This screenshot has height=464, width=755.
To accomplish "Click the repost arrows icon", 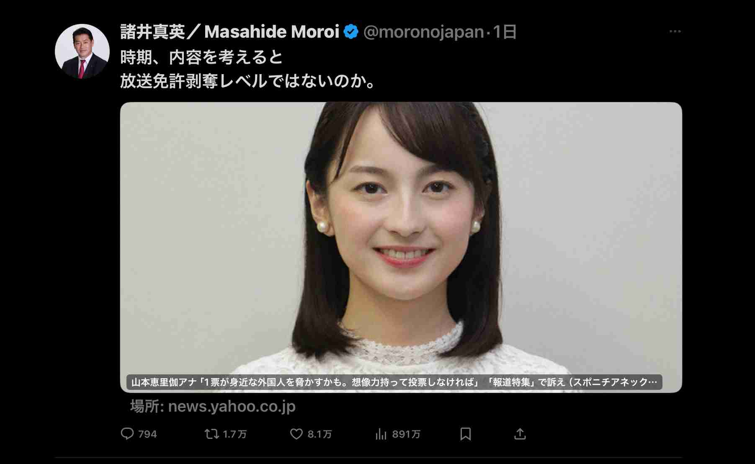I will [212, 434].
